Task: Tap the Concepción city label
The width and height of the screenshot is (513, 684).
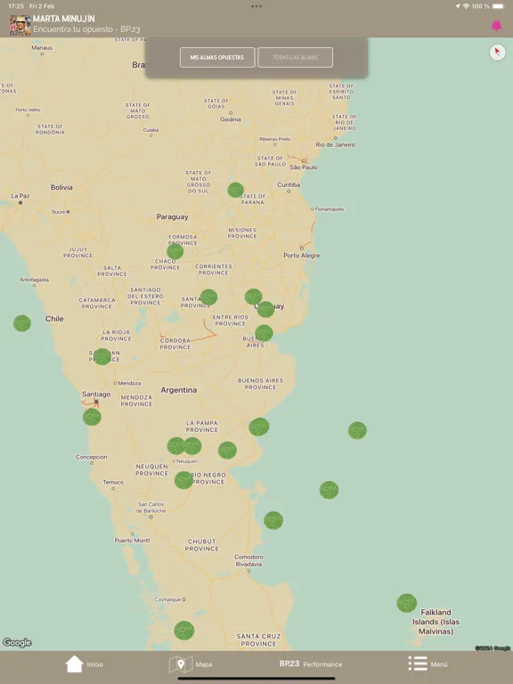Action: 91,457
